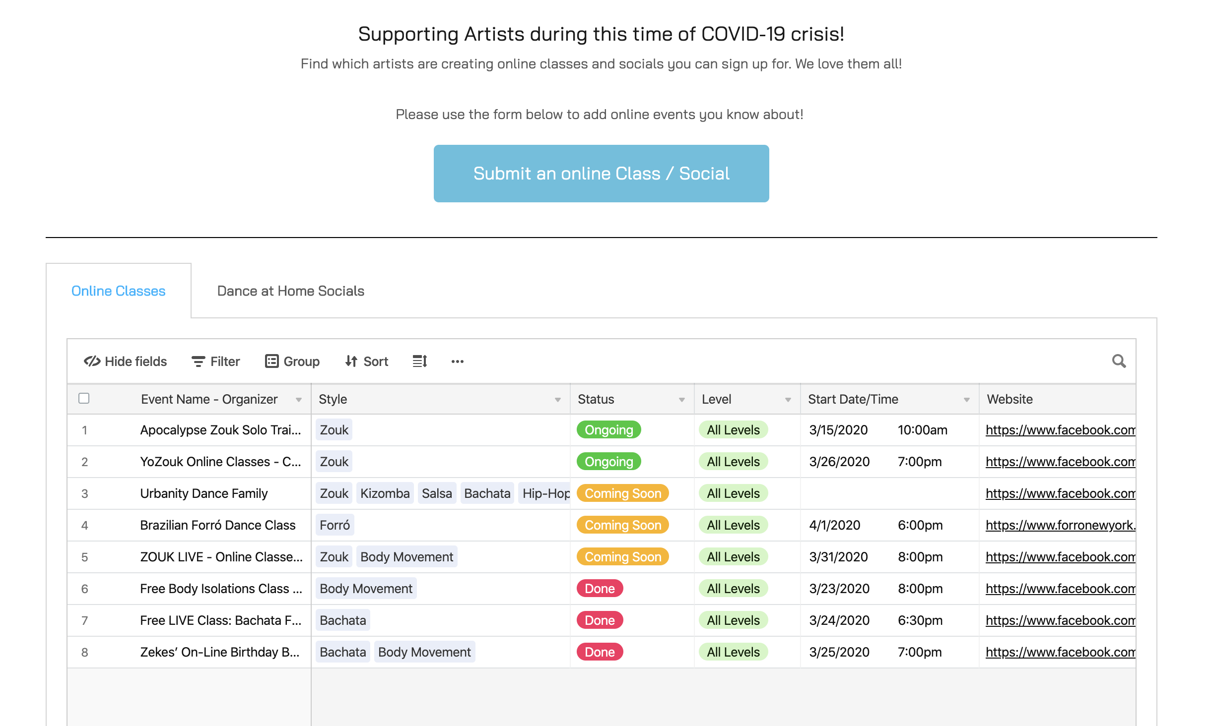Open the Status column dropdown arrow
This screenshot has width=1211, height=726.
[681, 400]
